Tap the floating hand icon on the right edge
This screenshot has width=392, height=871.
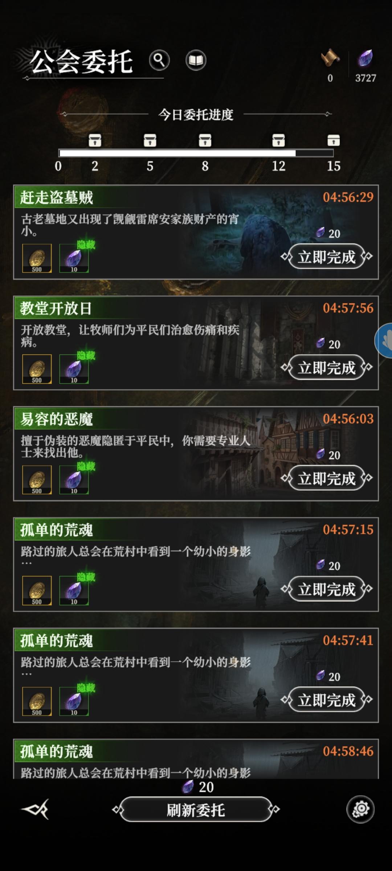pyautogui.click(x=384, y=340)
